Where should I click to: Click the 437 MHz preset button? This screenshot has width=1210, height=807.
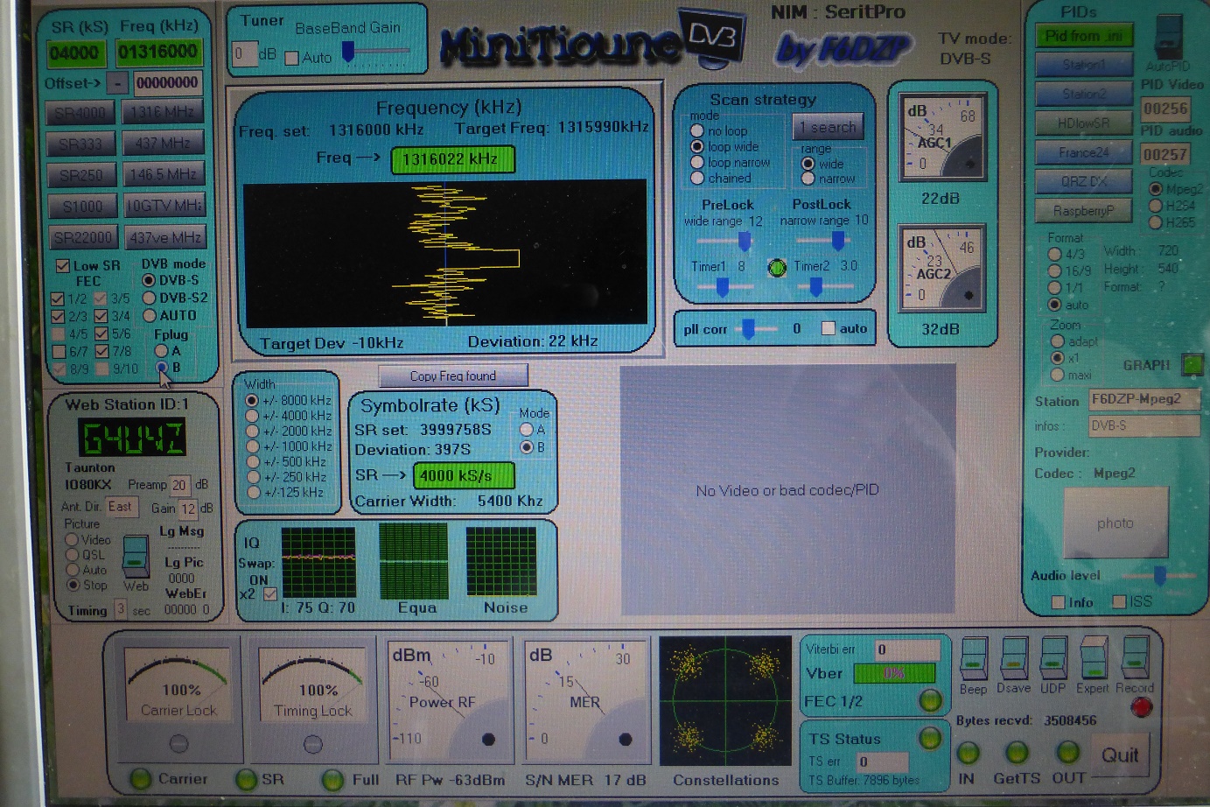[x=163, y=144]
